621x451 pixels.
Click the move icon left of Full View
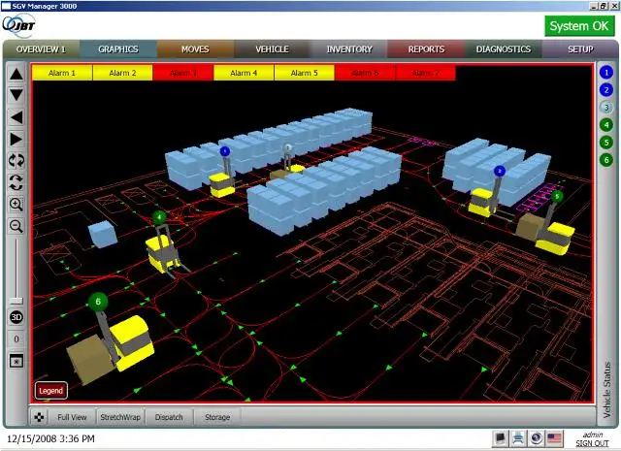tap(39, 417)
